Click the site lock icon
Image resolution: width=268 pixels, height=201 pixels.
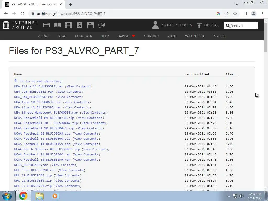(x=33, y=14)
